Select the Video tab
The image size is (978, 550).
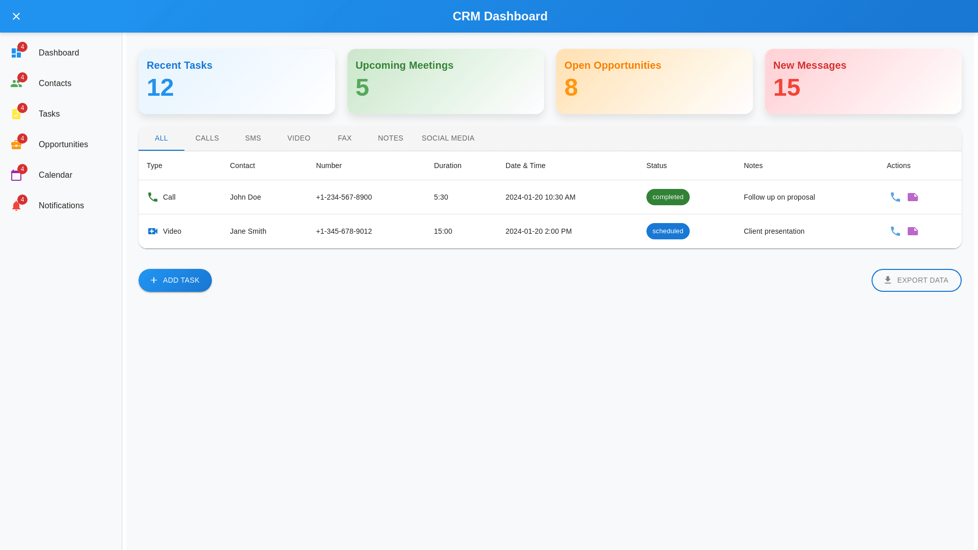point(298,138)
